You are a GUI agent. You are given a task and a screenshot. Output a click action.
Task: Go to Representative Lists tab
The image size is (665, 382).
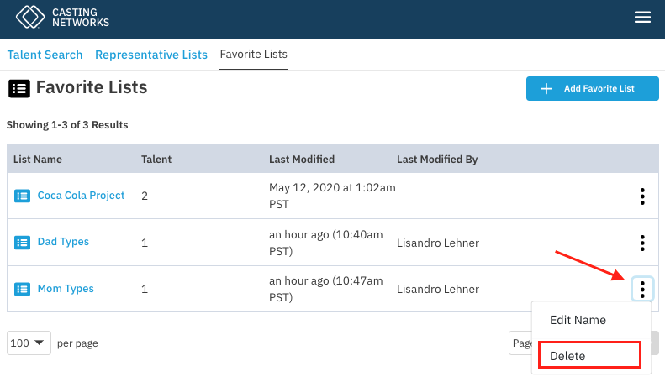tap(151, 55)
